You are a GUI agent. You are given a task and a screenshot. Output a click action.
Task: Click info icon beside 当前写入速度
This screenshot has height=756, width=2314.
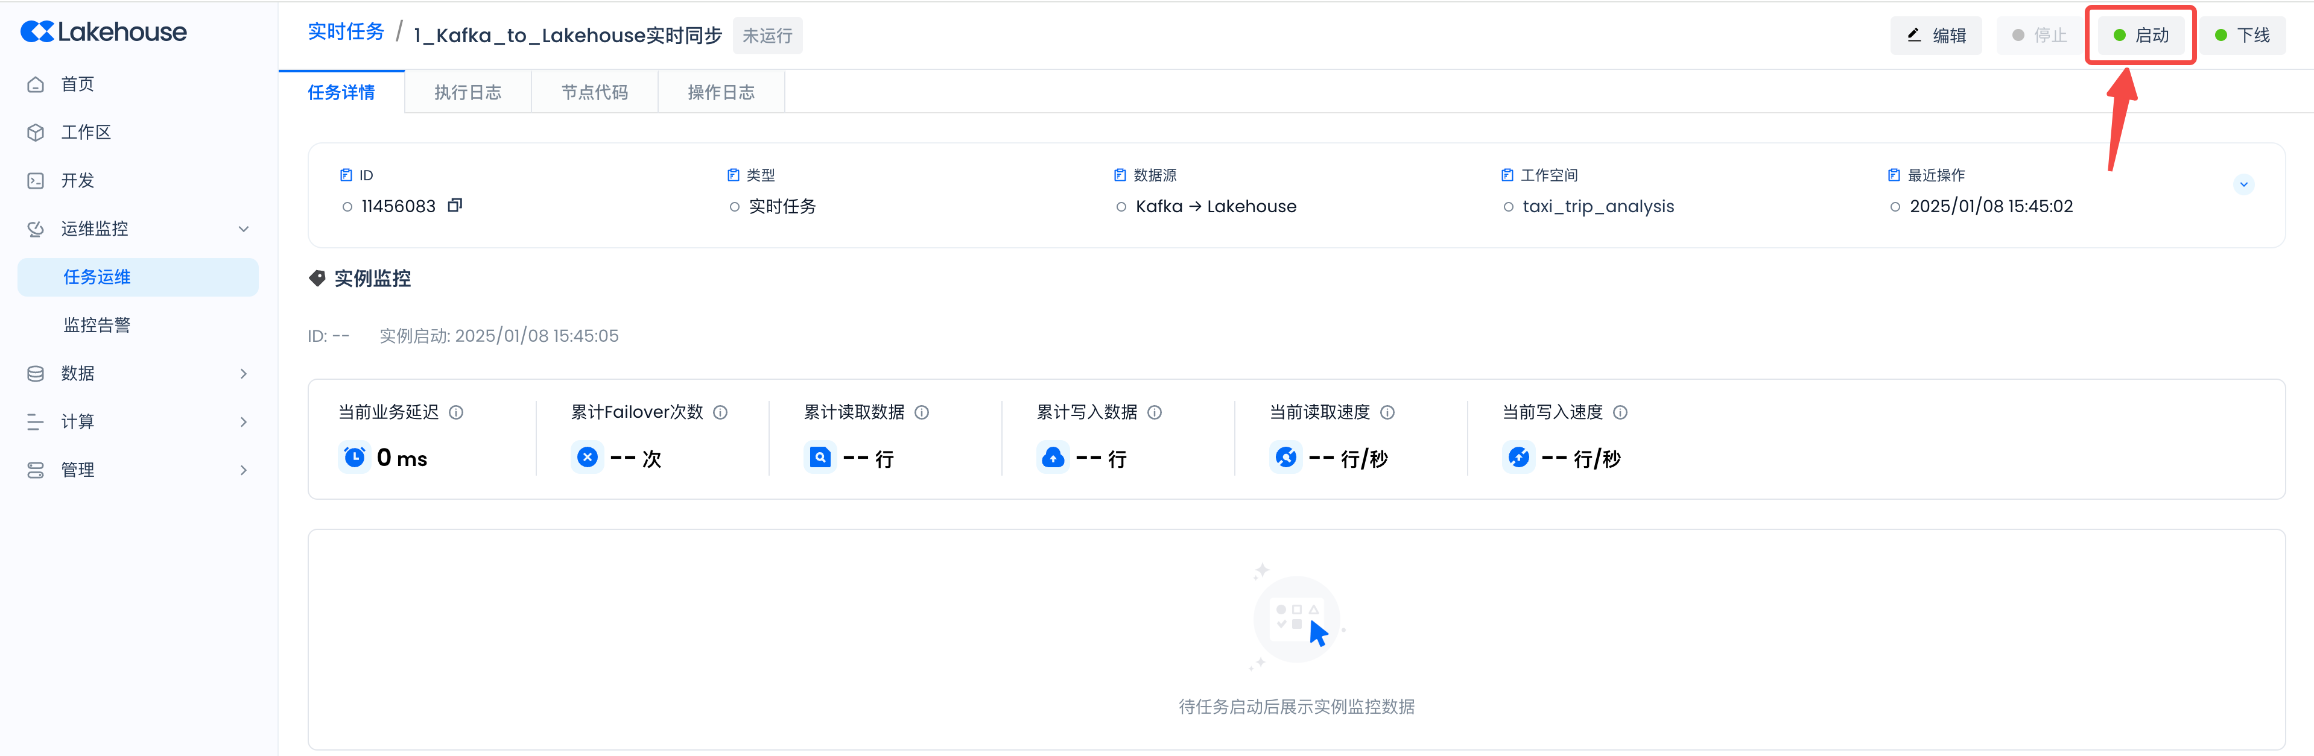(x=1620, y=412)
